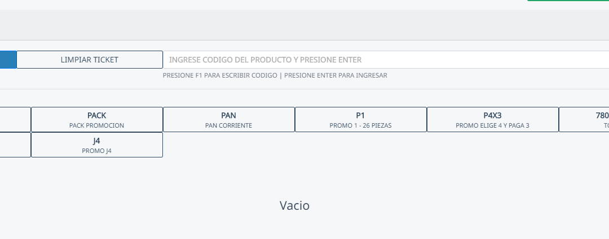
Task: Click the Vacio empty ticket message
Action: 294,205
